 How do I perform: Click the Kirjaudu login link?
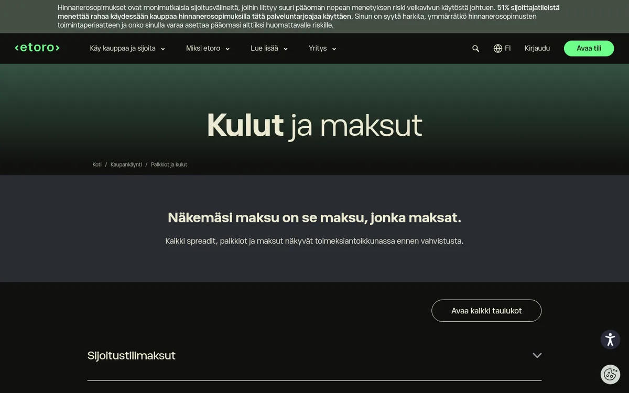[537, 48]
